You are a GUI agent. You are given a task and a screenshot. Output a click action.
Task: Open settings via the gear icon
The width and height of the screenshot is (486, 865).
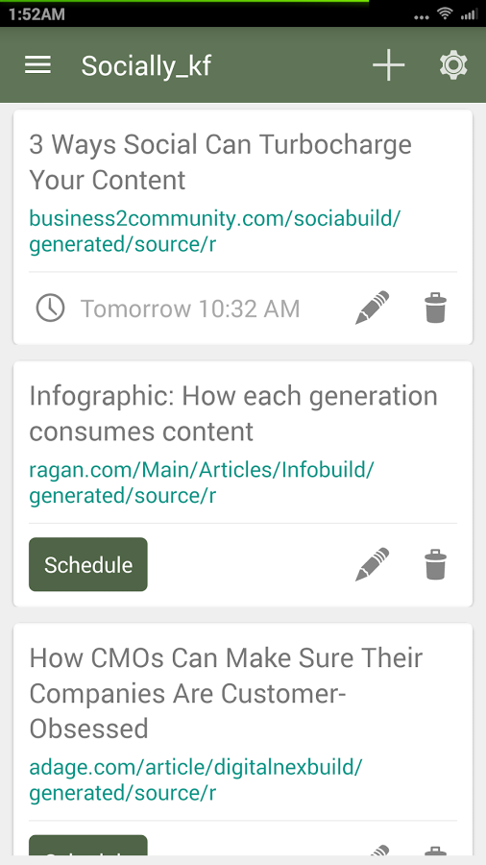(x=453, y=65)
